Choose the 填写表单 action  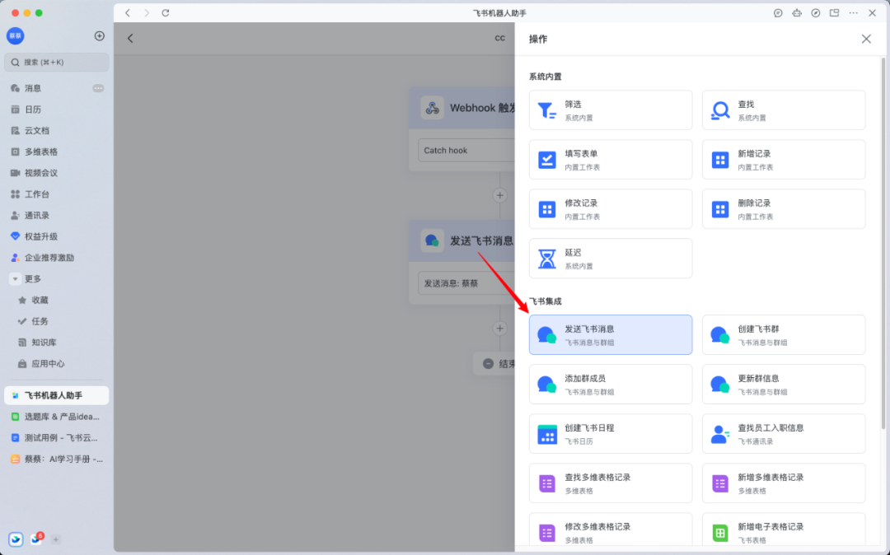(x=610, y=159)
